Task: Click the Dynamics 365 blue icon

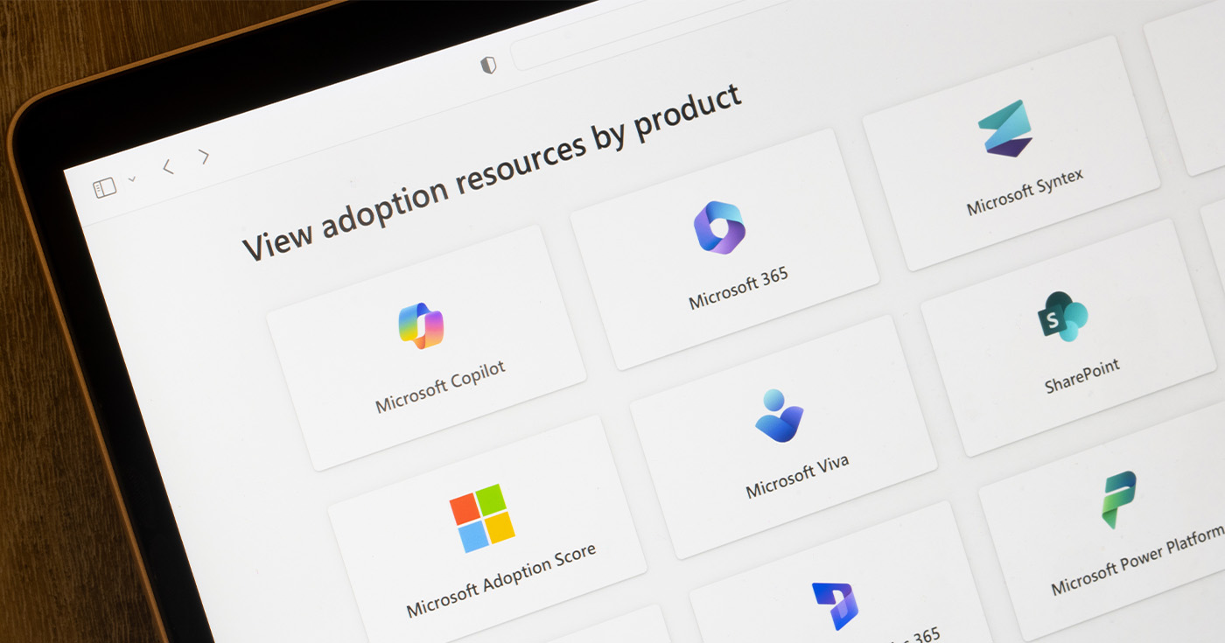Action: tap(835, 605)
